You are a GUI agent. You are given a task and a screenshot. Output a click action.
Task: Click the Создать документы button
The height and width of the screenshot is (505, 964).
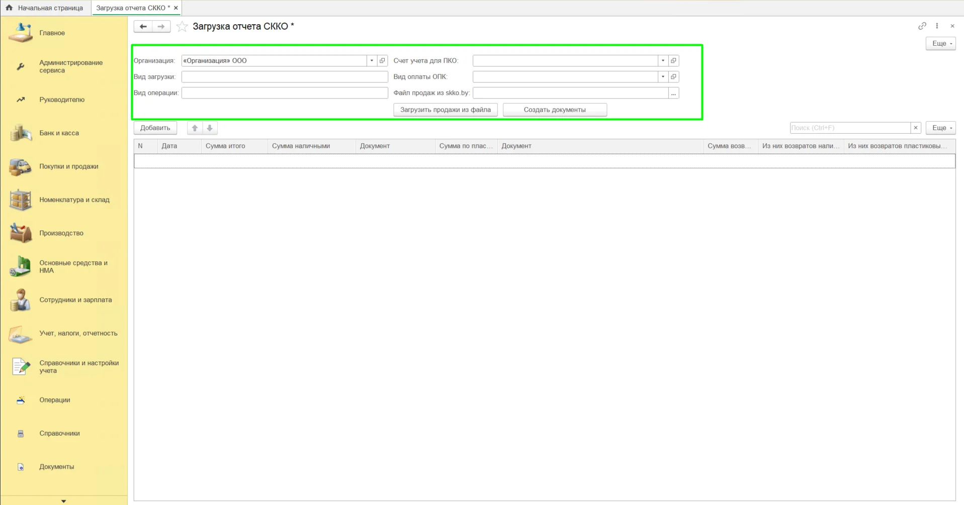555,110
